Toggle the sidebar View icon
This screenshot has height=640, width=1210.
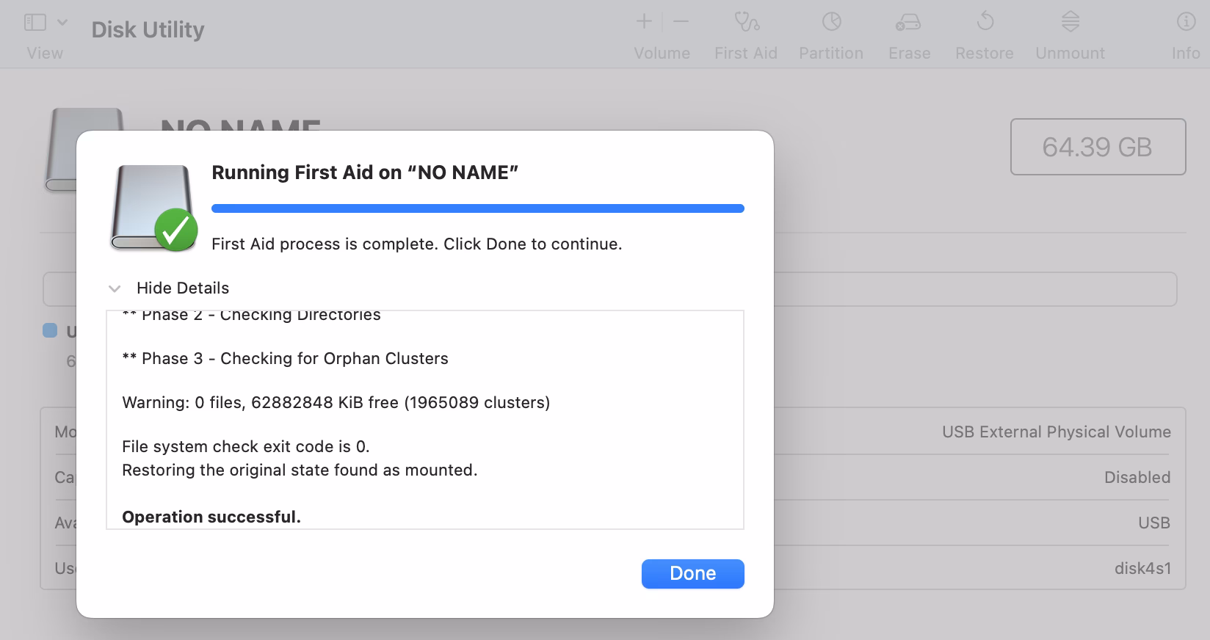35,23
